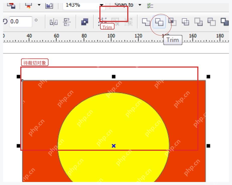This screenshot has width=232, height=185.
Task: Expand the Snap to dropdown
Action: (140, 5)
